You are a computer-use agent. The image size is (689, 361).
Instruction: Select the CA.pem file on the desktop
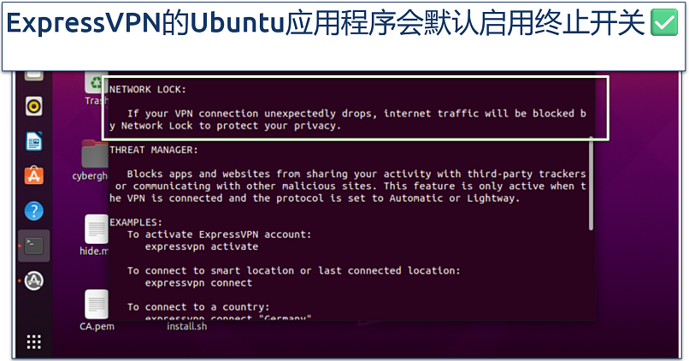(96, 305)
